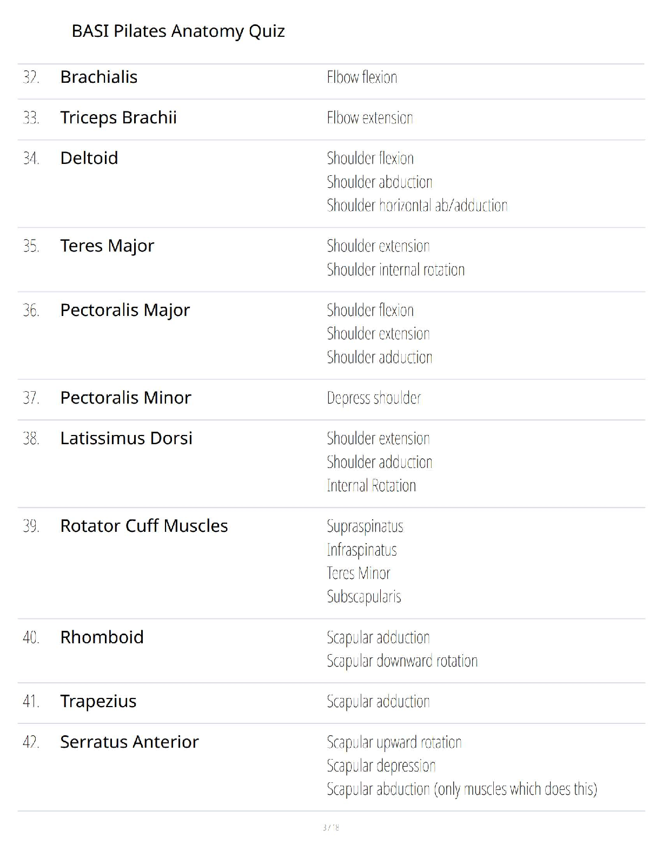Image resolution: width=662 pixels, height=857 pixels.
Task: Click the BASI Pilates Anatomy Quiz title
Action: pos(178,31)
